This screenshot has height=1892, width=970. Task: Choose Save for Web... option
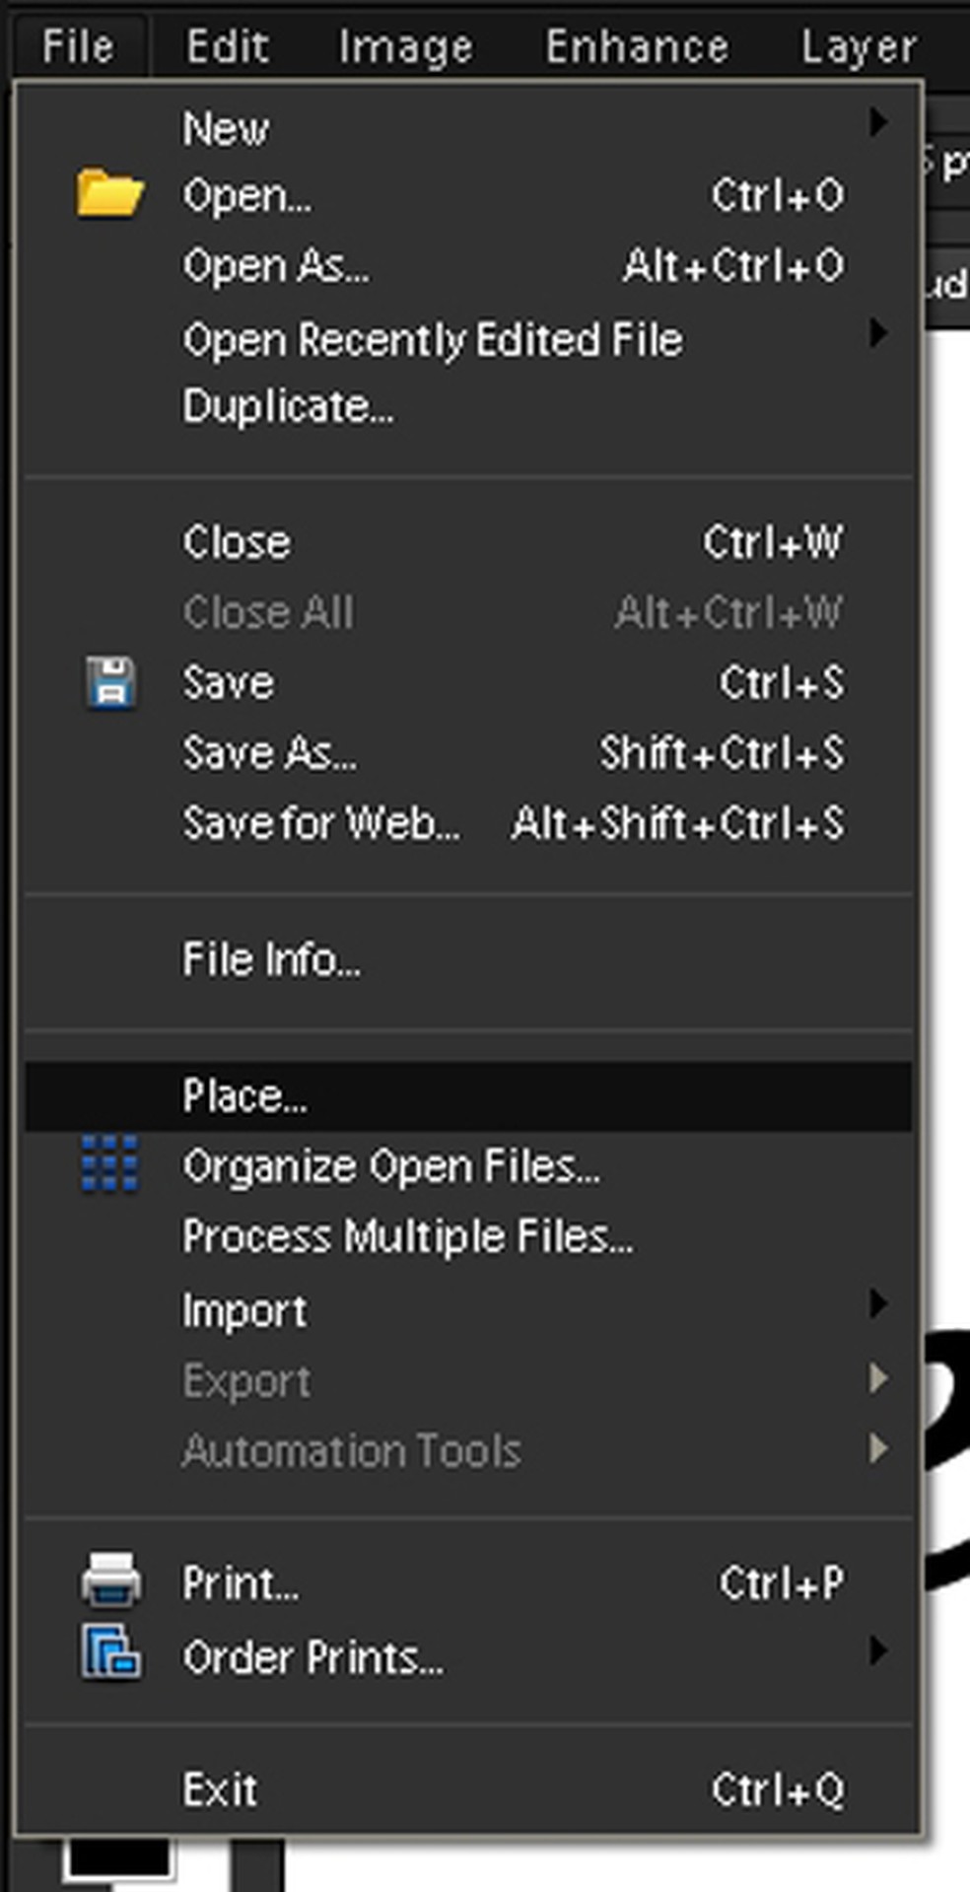[x=320, y=824]
